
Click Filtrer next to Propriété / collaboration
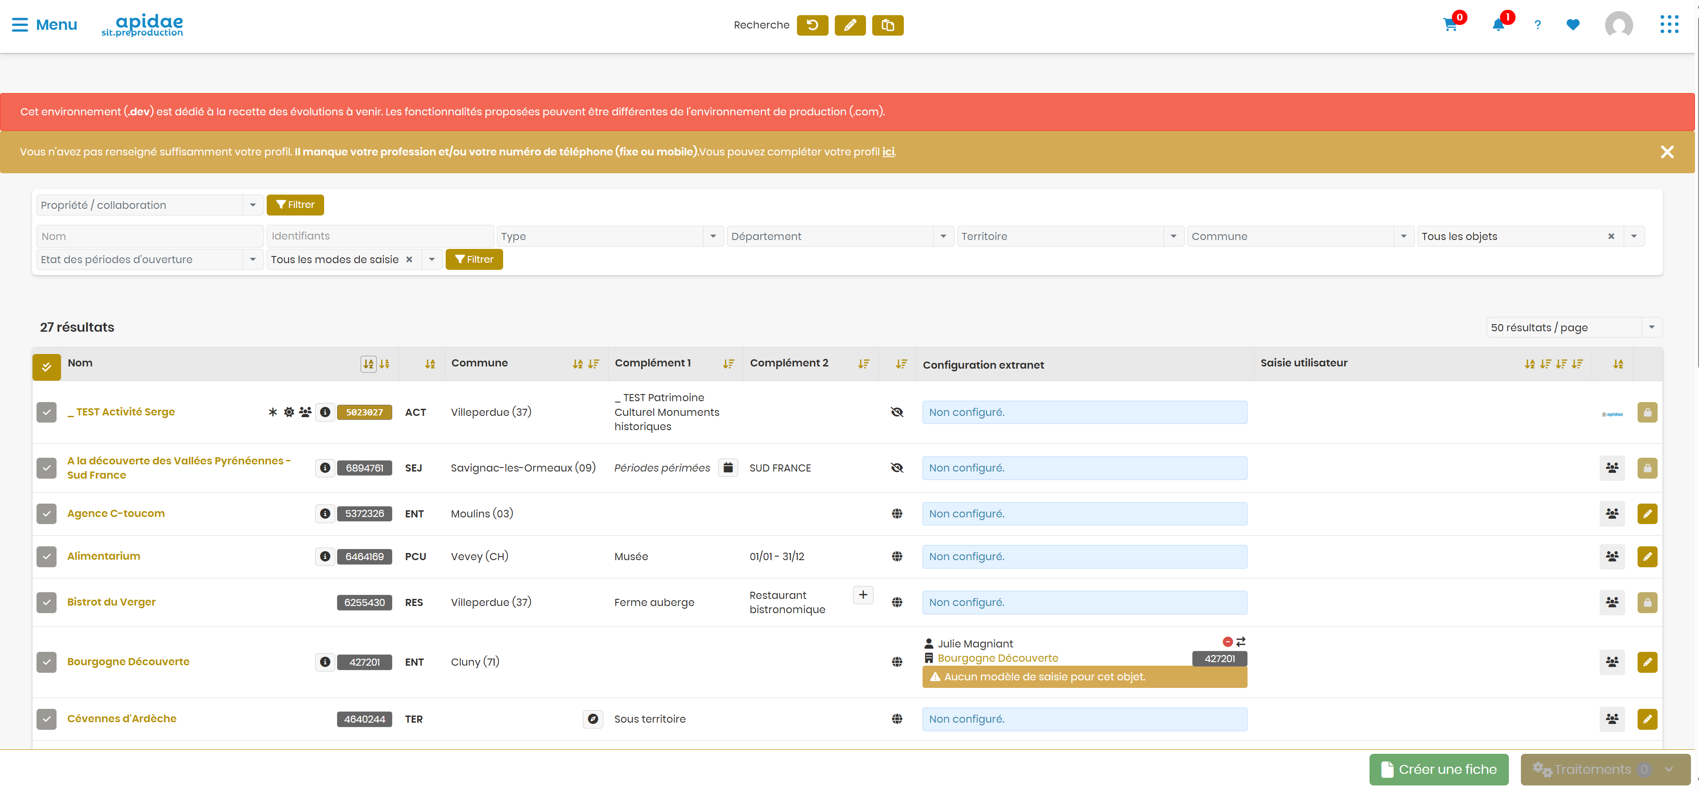tap(295, 204)
